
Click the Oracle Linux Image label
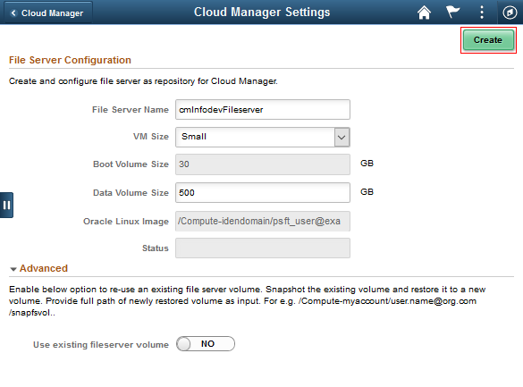coord(126,222)
